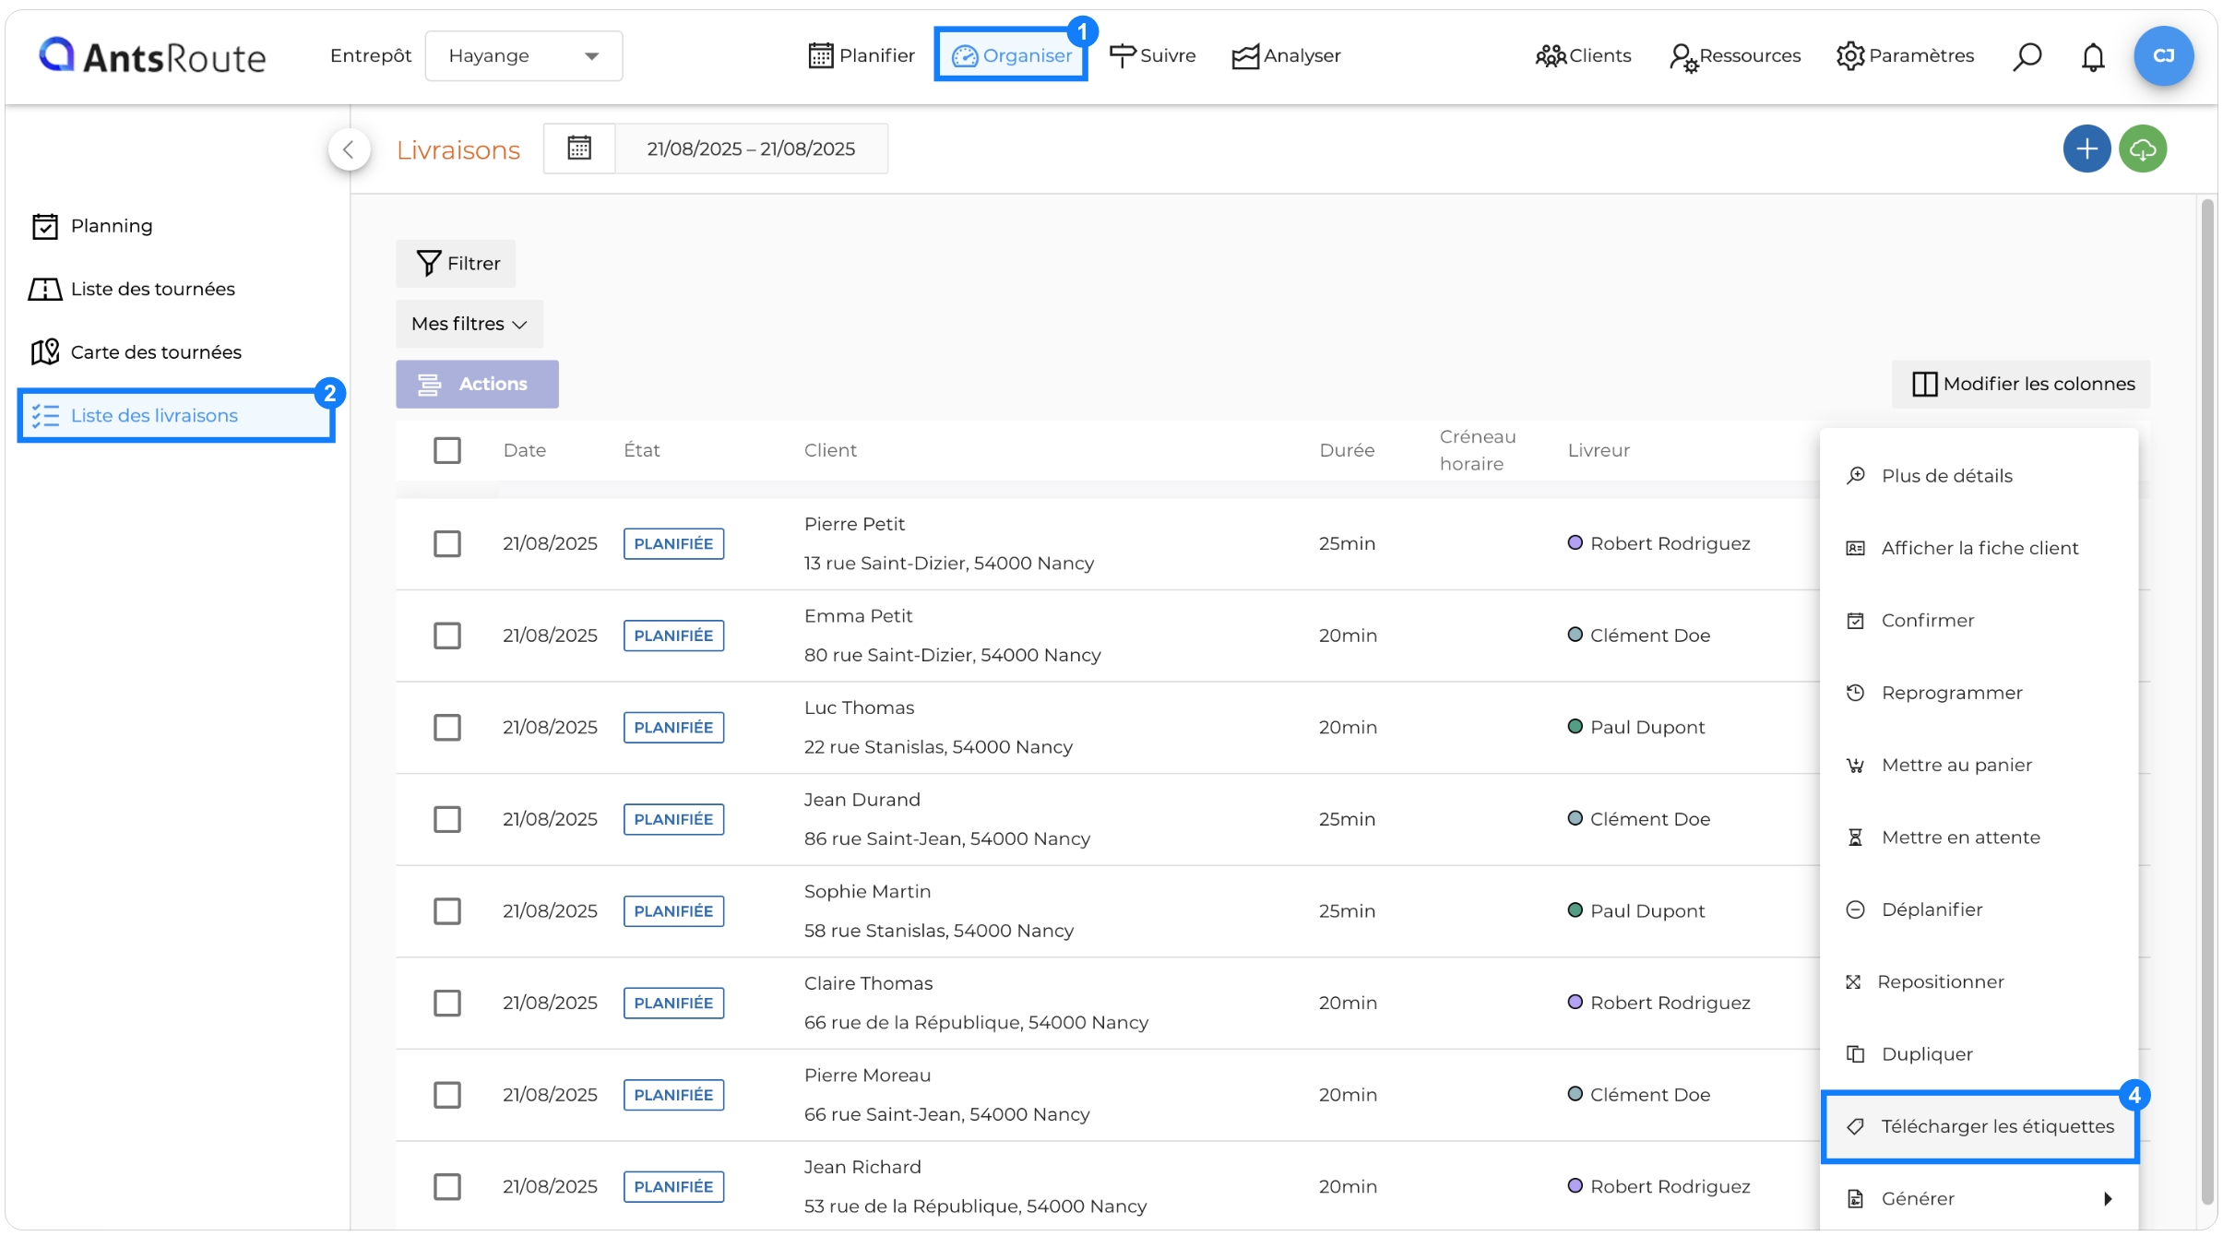Click the Plus de détails magnifier icon

pos(1855,475)
